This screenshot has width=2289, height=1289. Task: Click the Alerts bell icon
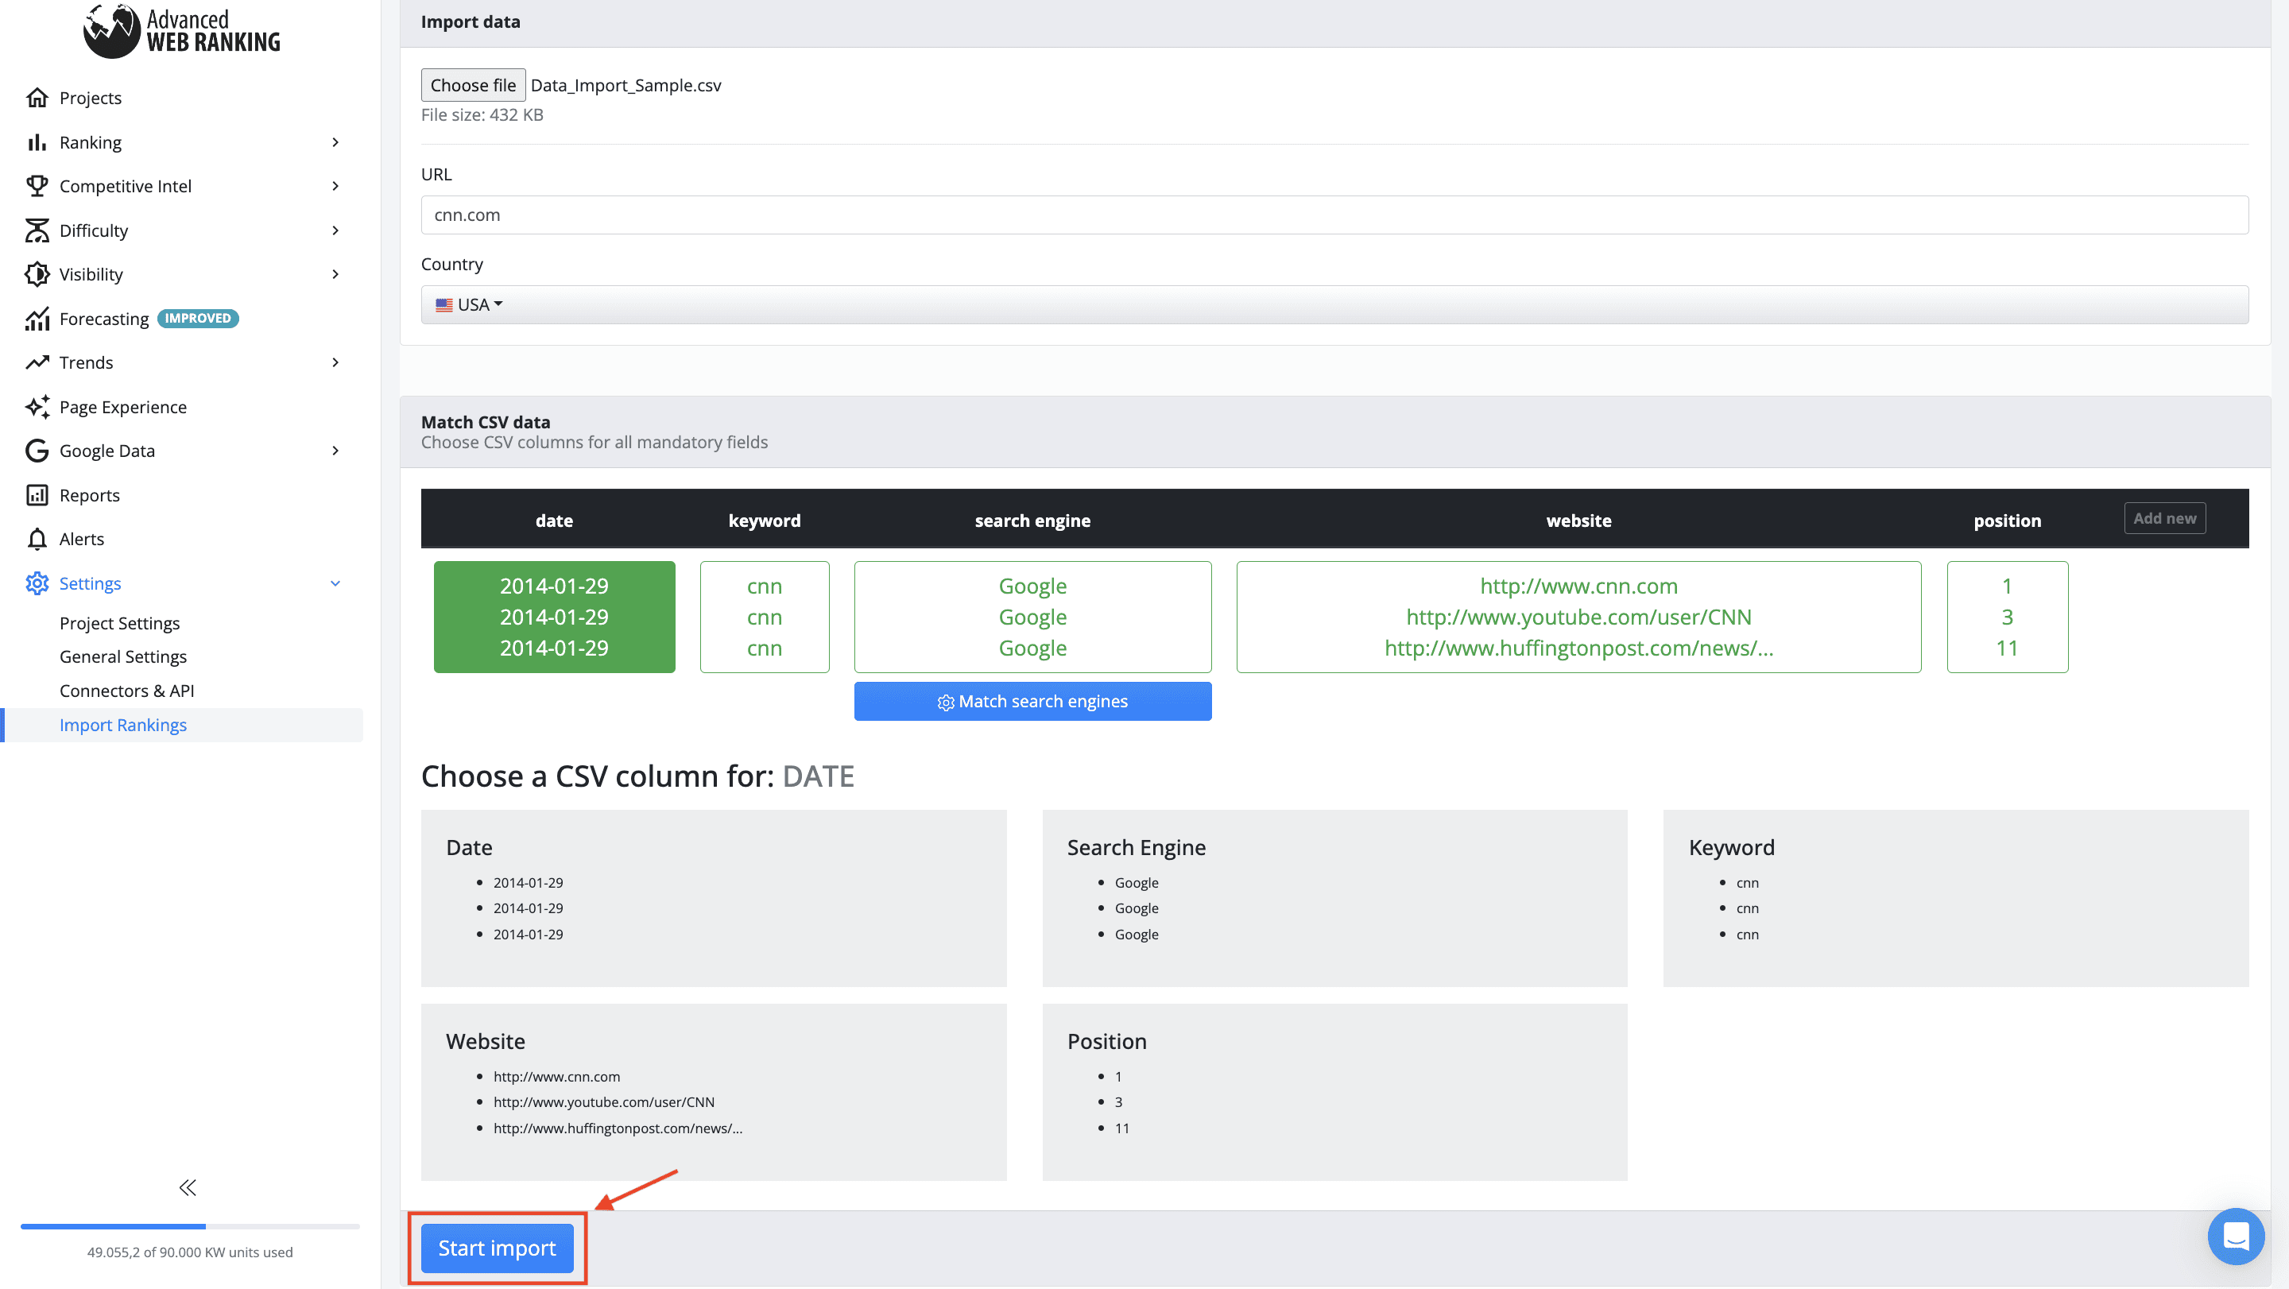37,540
